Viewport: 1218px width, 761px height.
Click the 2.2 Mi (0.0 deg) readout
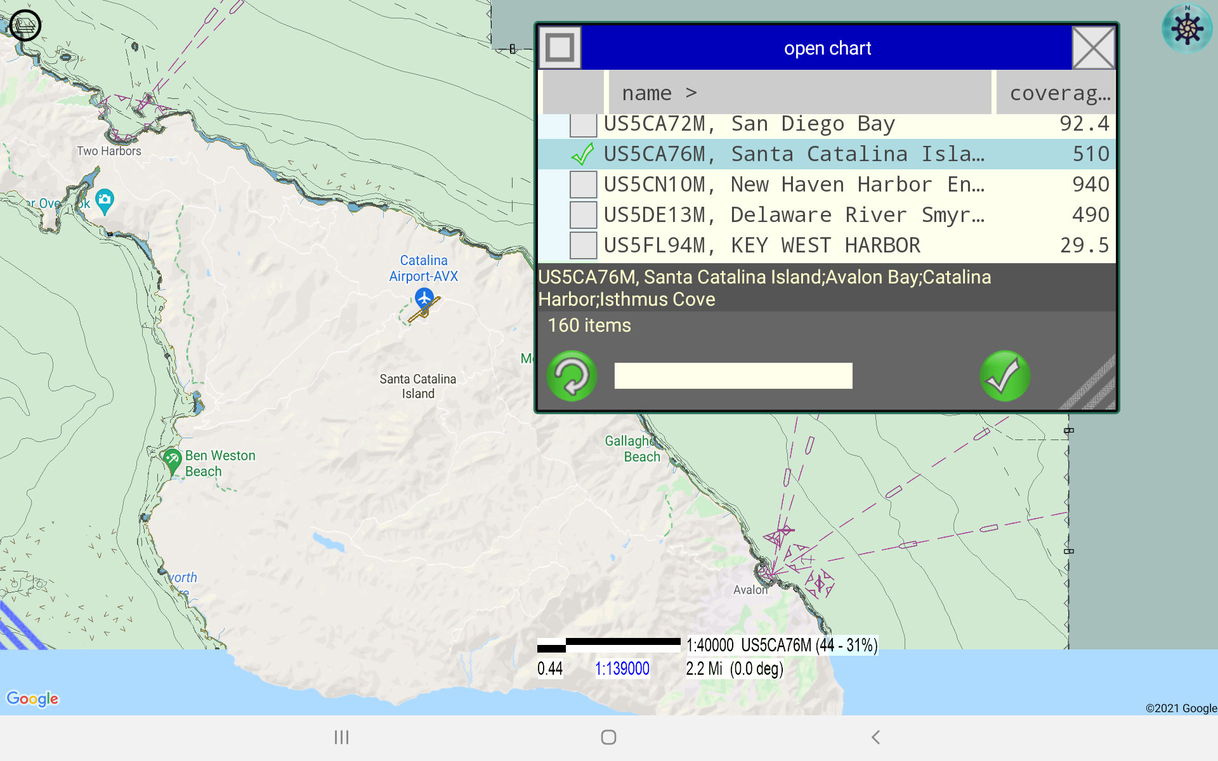[x=734, y=668]
